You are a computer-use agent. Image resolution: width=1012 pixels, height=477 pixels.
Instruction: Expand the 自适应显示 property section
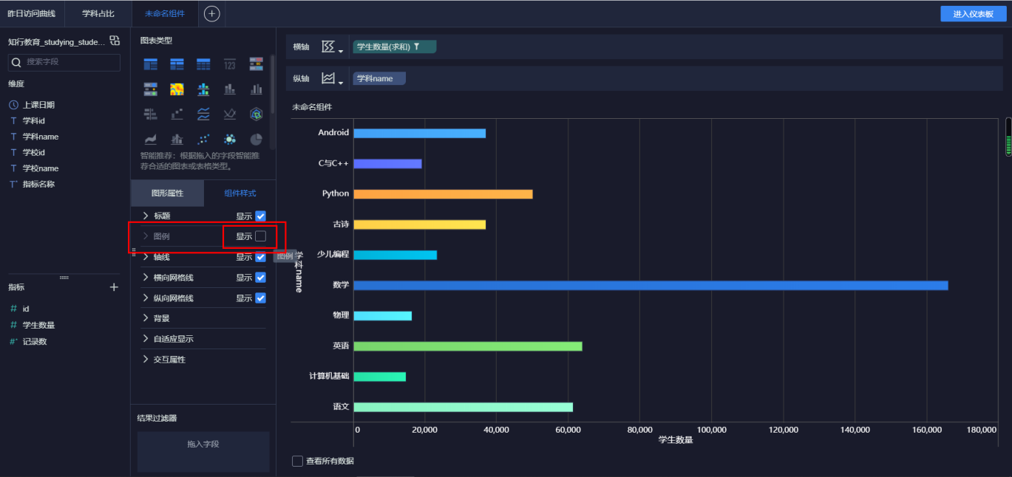point(146,339)
